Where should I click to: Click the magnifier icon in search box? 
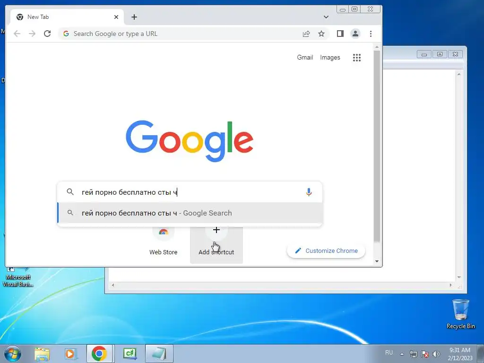point(70,192)
